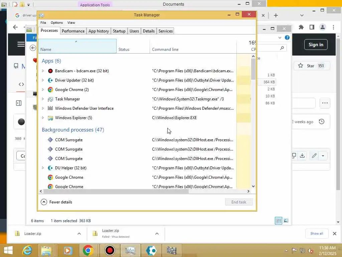Open Task Manager File menu
This screenshot has width=342, height=257.
coord(43,22)
